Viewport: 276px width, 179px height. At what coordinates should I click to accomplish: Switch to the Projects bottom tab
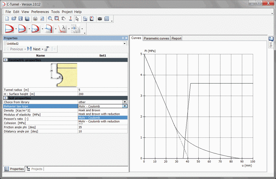point(34,169)
